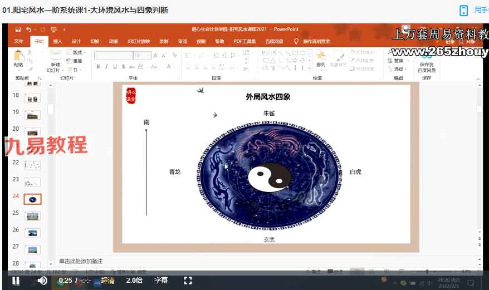The height and width of the screenshot is (290, 489).
Task: Open the 文件 menu
Action: pos(19,42)
